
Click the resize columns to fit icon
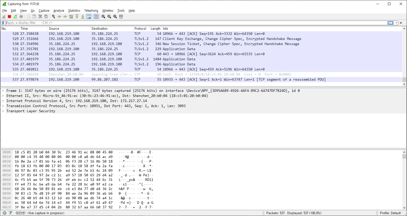(x=121, y=17)
